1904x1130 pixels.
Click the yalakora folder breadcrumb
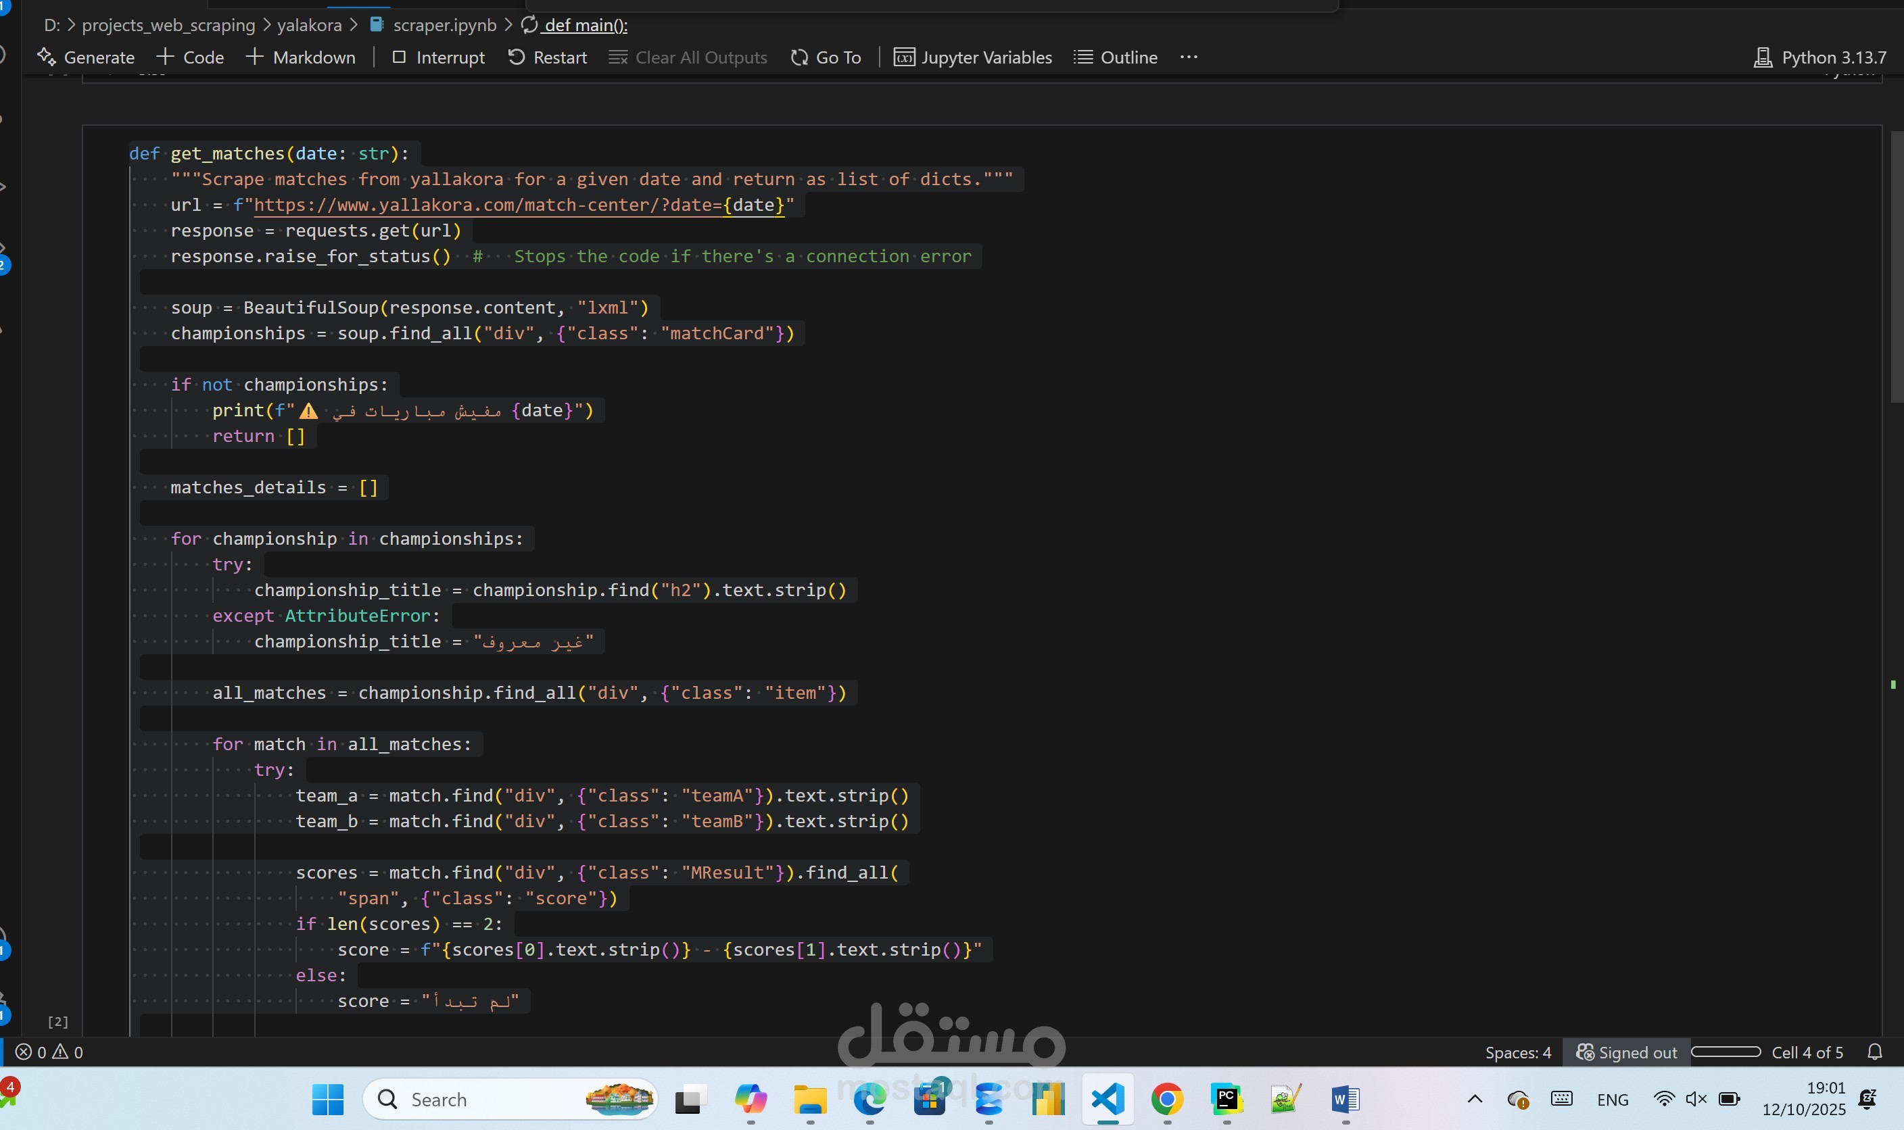[309, 25]
